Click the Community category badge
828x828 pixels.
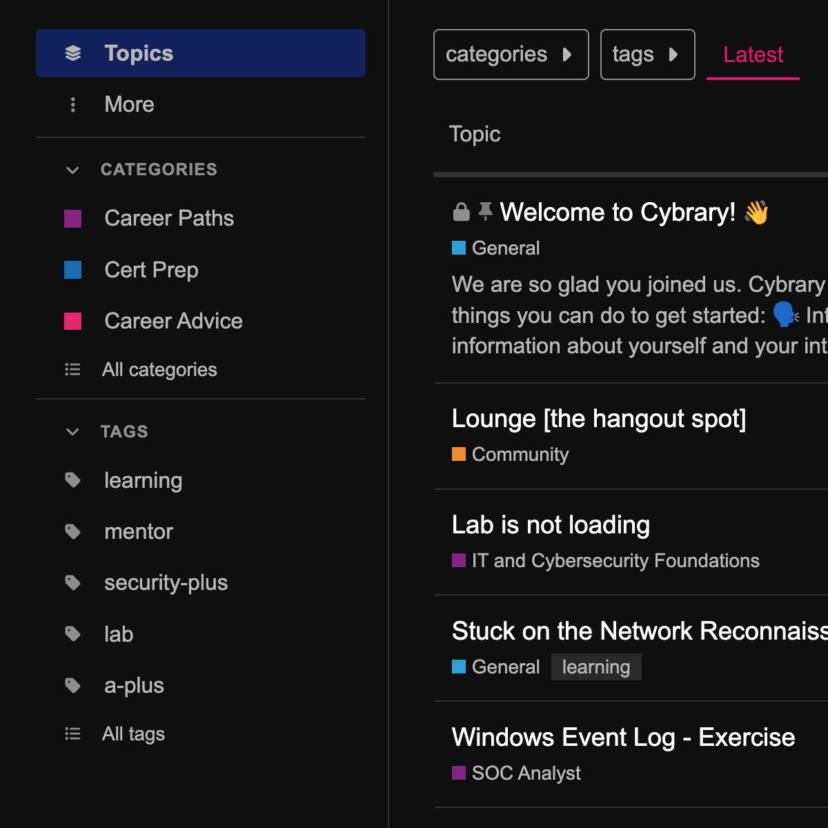click(511, 454)
